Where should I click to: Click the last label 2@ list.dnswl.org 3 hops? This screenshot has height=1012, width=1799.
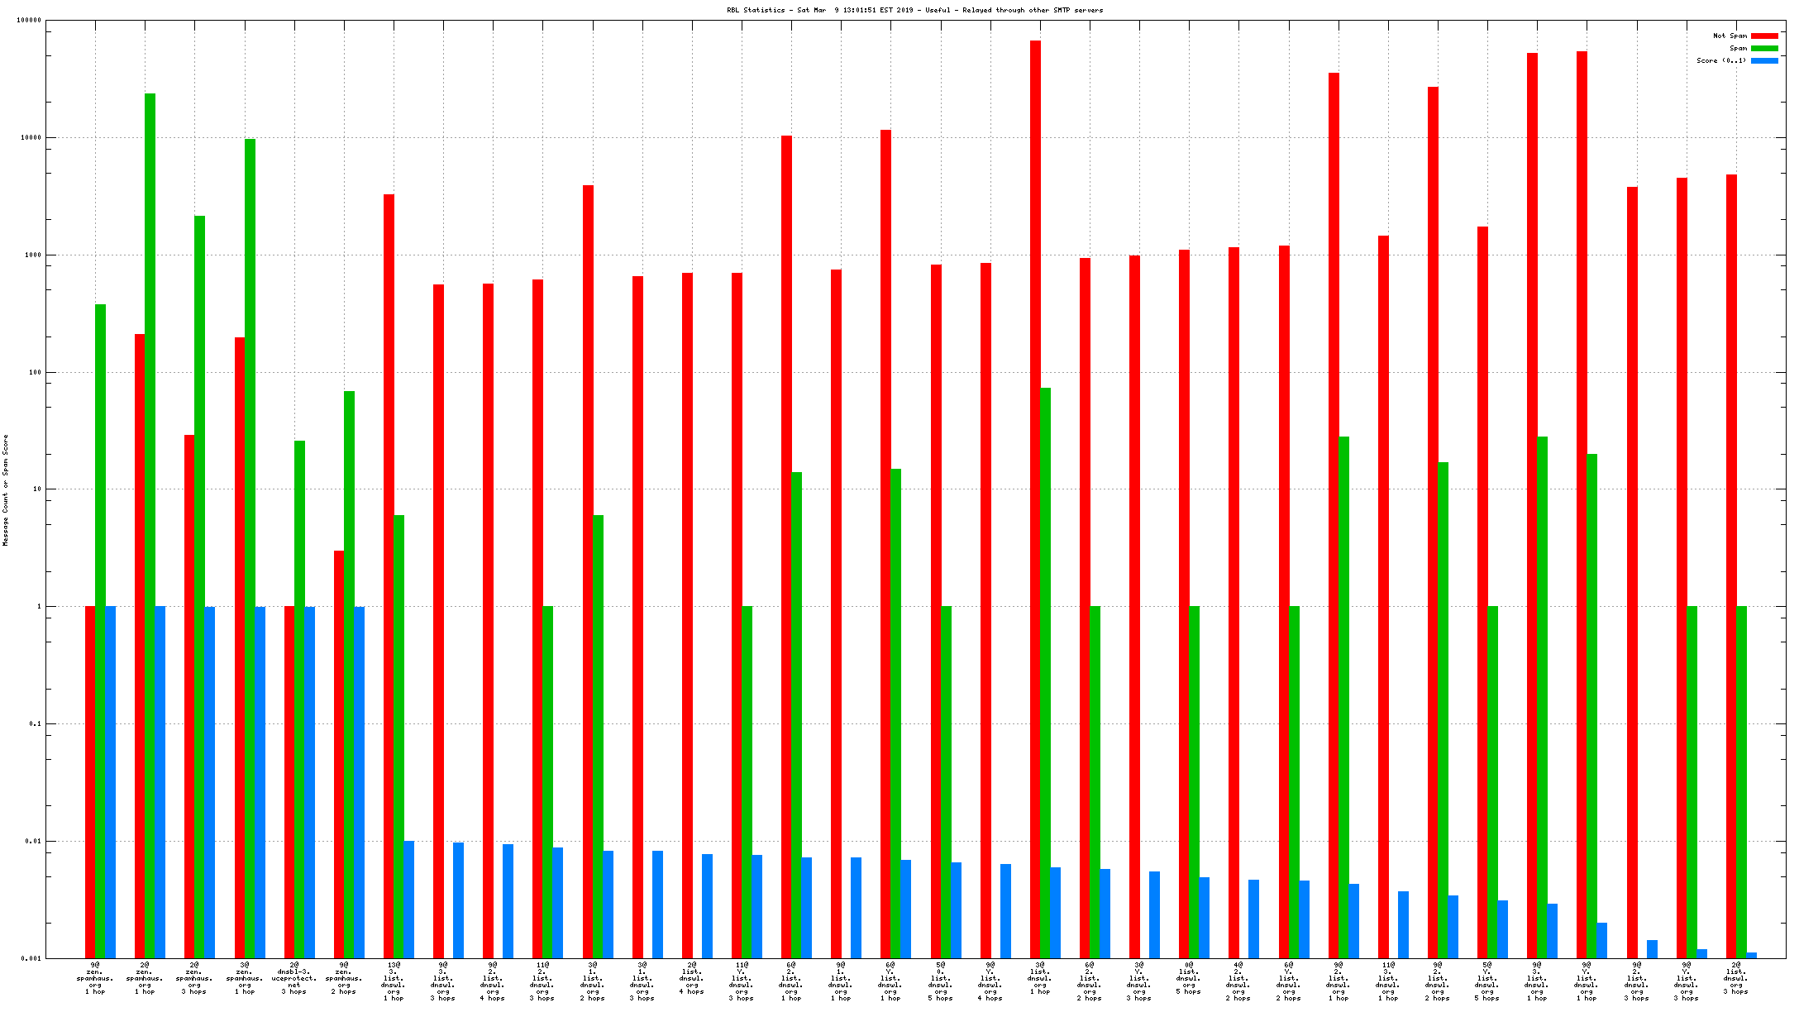1736,977
